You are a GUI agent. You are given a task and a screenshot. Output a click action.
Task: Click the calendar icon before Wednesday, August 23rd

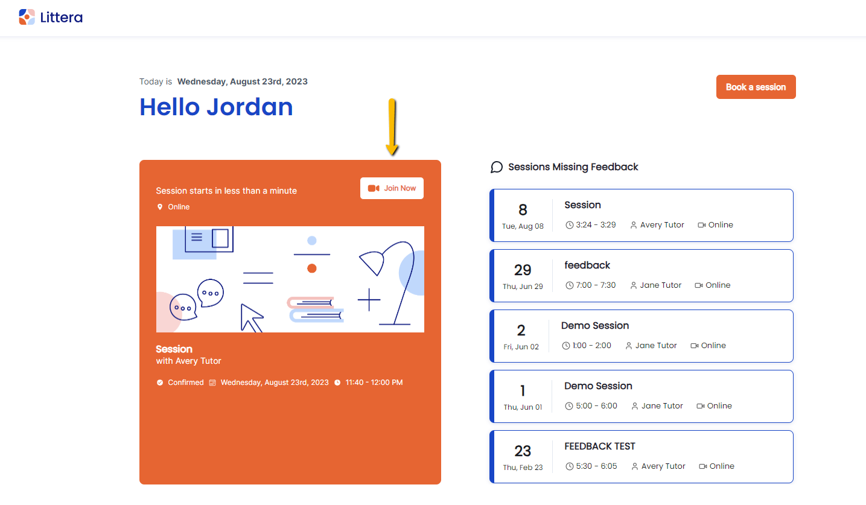click(212, 383)
